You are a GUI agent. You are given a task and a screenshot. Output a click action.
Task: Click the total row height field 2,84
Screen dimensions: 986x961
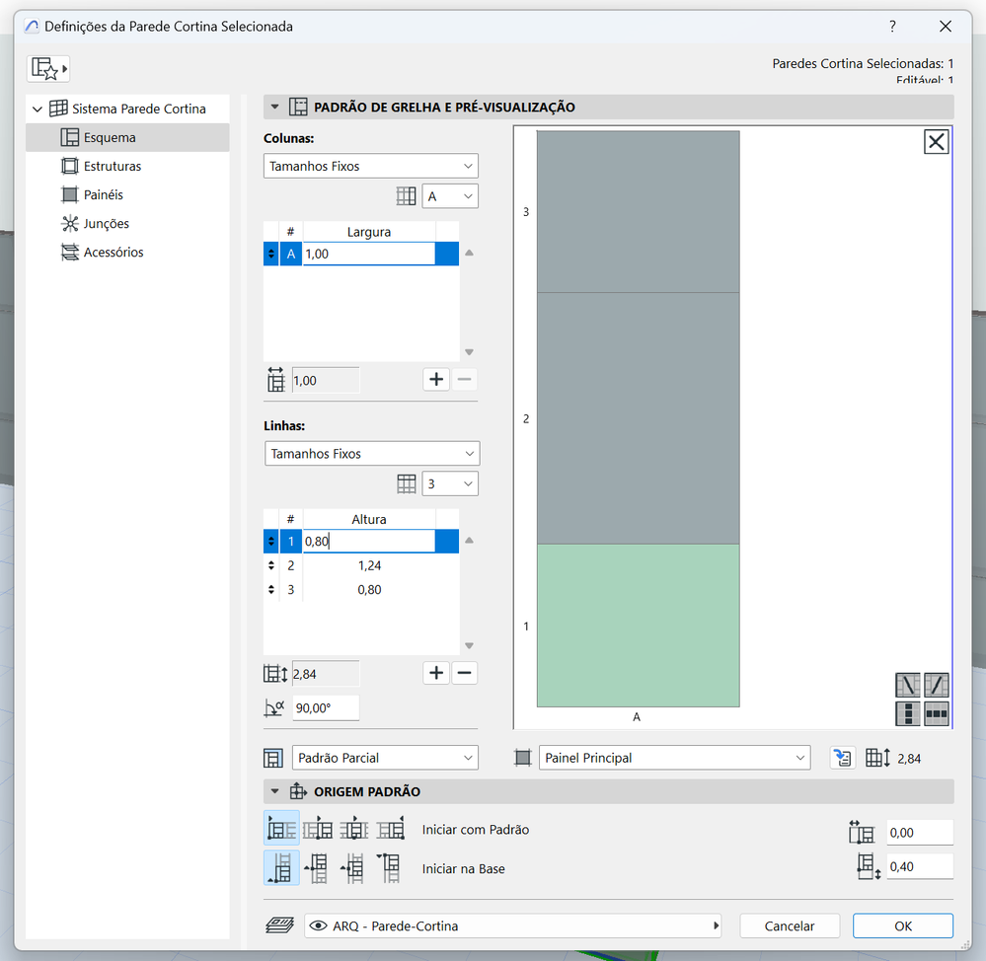[326, 674]
